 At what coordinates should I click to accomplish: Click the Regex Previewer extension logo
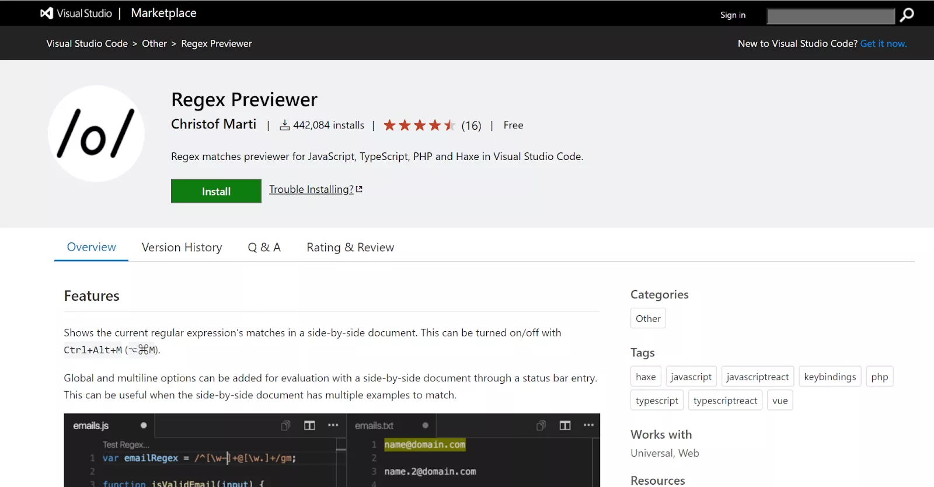coord(96,134)
